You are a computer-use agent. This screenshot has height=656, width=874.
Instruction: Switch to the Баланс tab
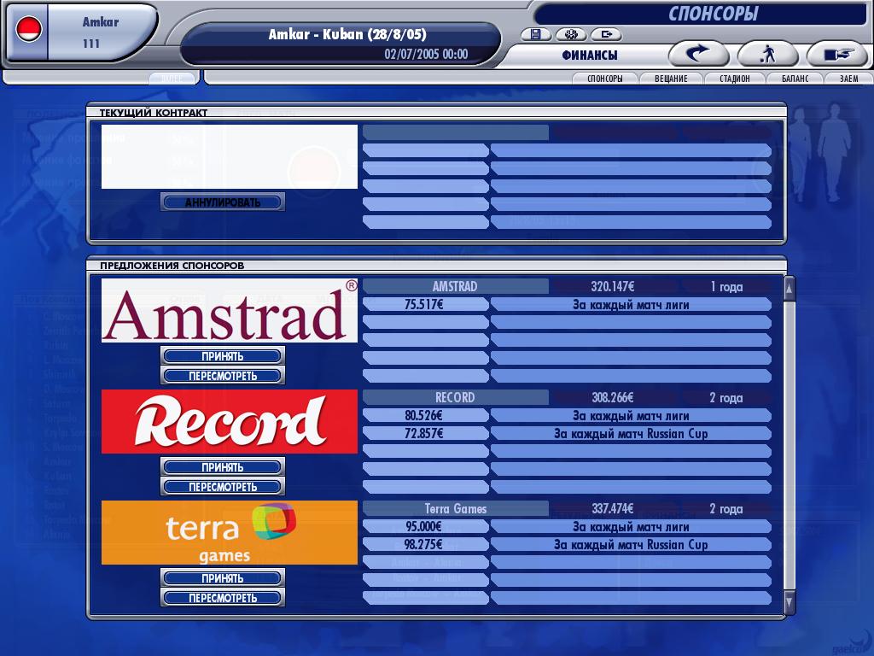795,79
